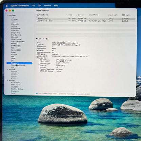Select Extensions under Software
This screenshot has width=141, height=141.
click(x=15, y=91)
